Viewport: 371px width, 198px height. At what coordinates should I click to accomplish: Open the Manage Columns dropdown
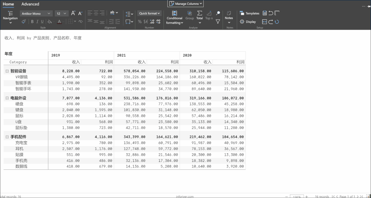(x=185, y=3)
